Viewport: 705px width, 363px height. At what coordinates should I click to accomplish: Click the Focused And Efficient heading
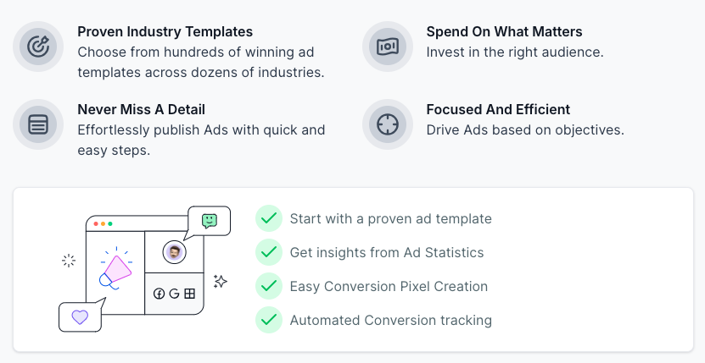tap(498, 109)
